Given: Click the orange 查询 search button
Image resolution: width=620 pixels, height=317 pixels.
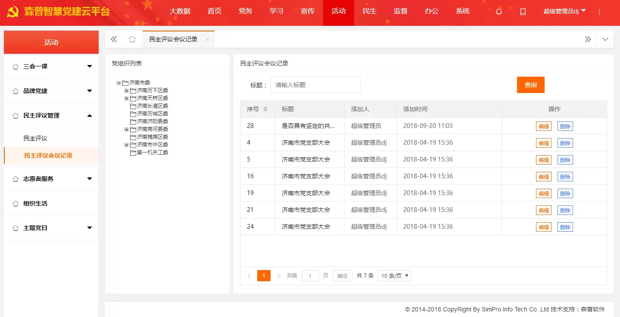Looking at the screenshot, I should click(530, 85).
